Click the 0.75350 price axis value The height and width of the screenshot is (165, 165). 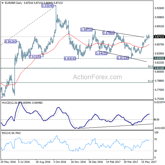pos(159,99)
